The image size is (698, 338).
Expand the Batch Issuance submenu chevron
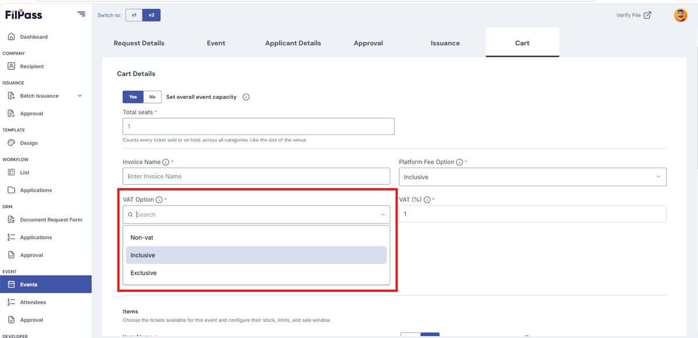click(80, 96)
